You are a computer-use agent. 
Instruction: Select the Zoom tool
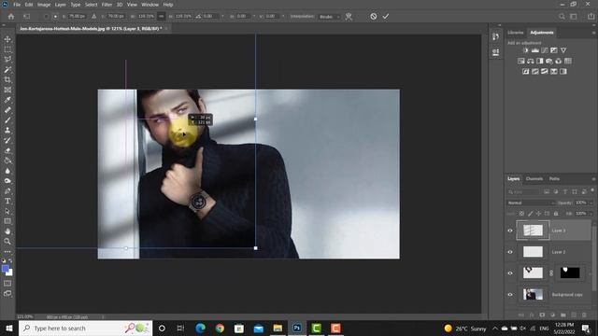(7, 241)
